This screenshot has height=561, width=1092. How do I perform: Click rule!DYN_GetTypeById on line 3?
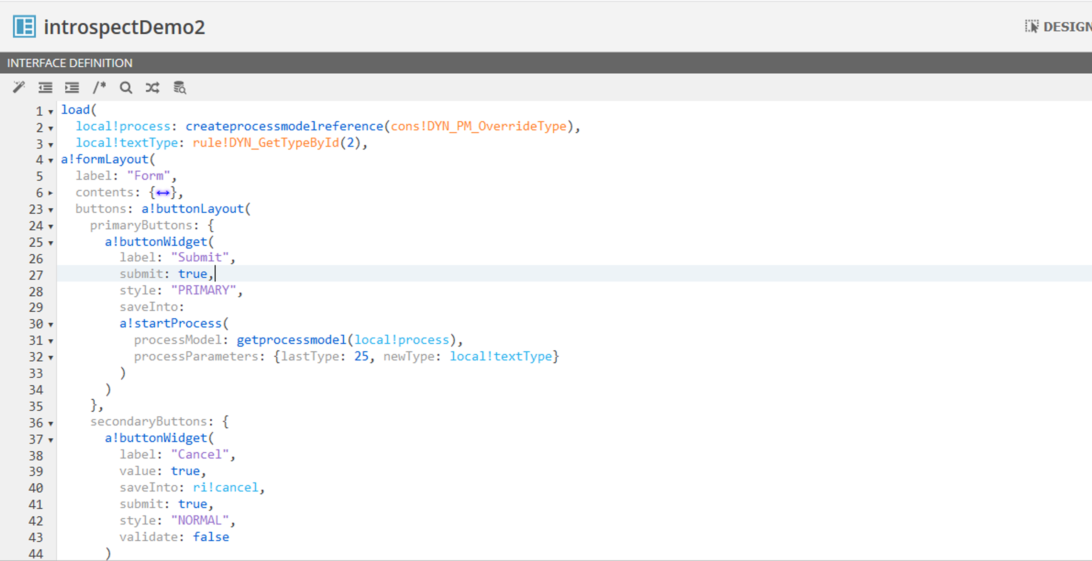pos(266,143)
